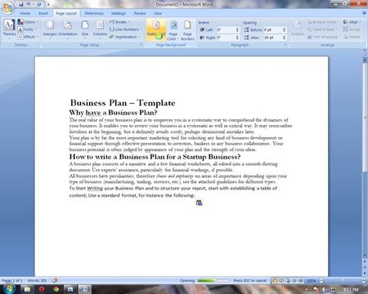The height and width of the screenshot is (294, 368).
Task: Open the View tab
Action: [x=157, y=13]
